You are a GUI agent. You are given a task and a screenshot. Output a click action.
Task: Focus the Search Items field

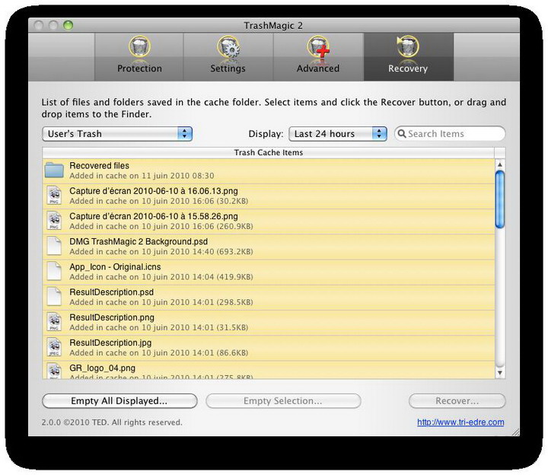[454, 134]
